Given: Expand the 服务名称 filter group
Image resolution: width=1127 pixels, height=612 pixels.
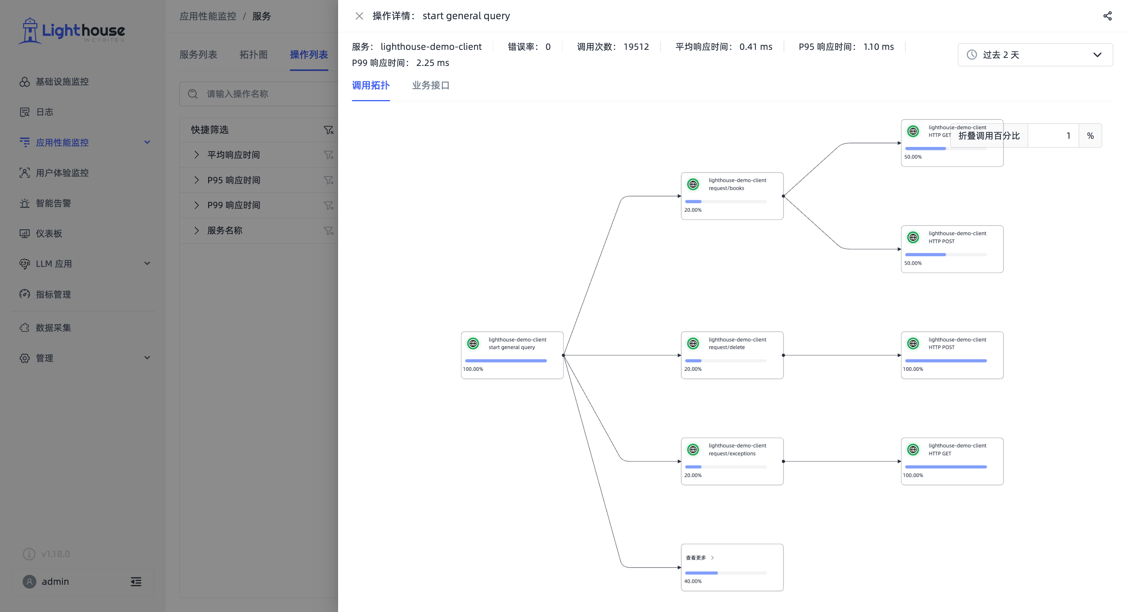Looking at the screenshot, I should pyautogui.click(x=196, y=231).
